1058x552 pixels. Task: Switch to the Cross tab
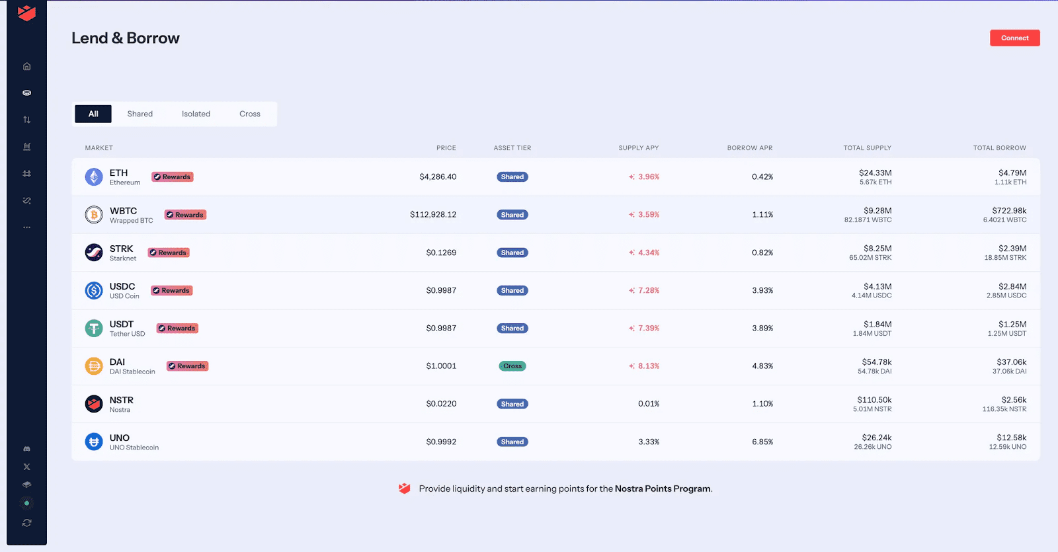tap(250, 114)
